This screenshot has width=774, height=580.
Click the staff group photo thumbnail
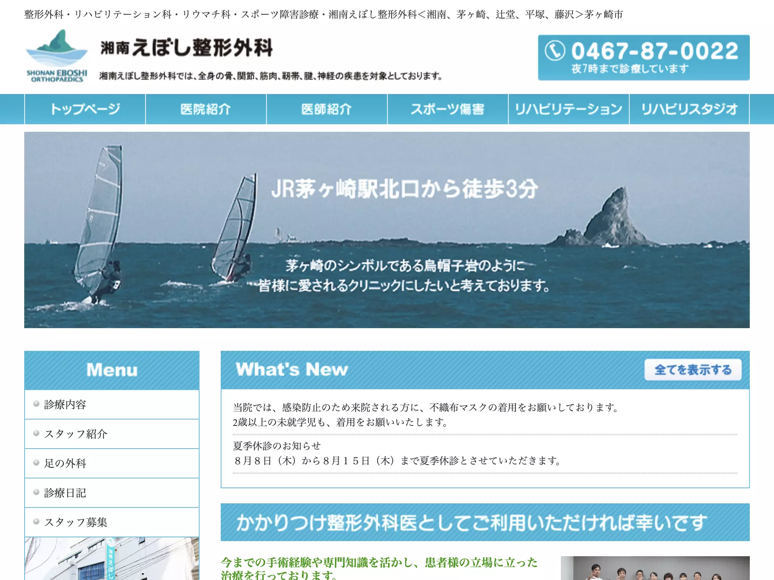[x=655, y=568]
